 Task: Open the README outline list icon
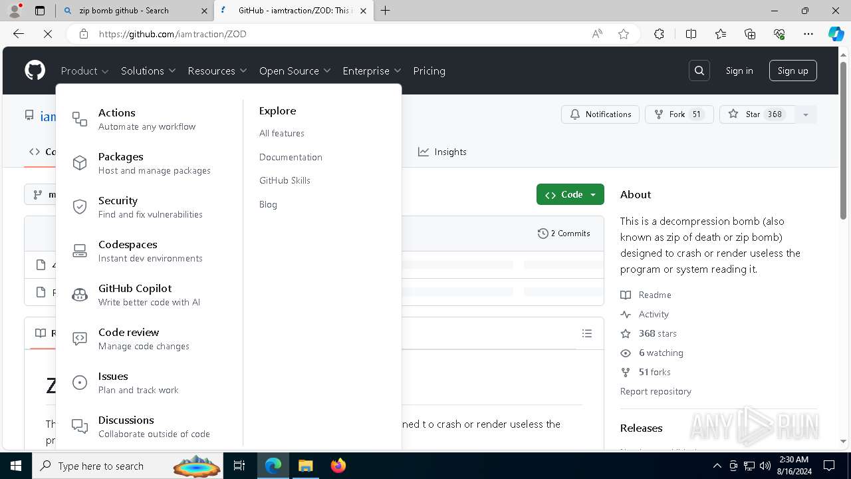click(587, 333)
